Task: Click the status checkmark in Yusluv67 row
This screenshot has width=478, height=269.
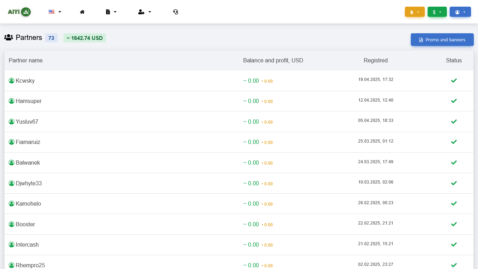Action: (x=454, y=122)
